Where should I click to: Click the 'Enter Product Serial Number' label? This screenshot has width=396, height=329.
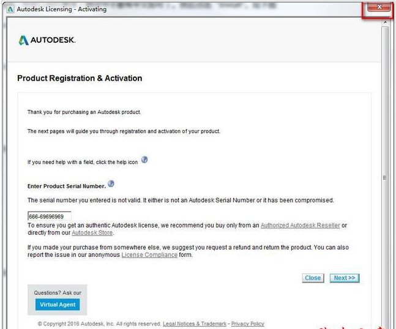point(66,185)
